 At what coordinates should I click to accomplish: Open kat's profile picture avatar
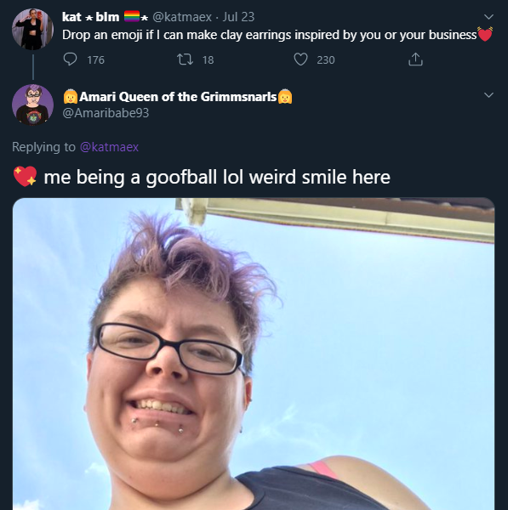32,29
